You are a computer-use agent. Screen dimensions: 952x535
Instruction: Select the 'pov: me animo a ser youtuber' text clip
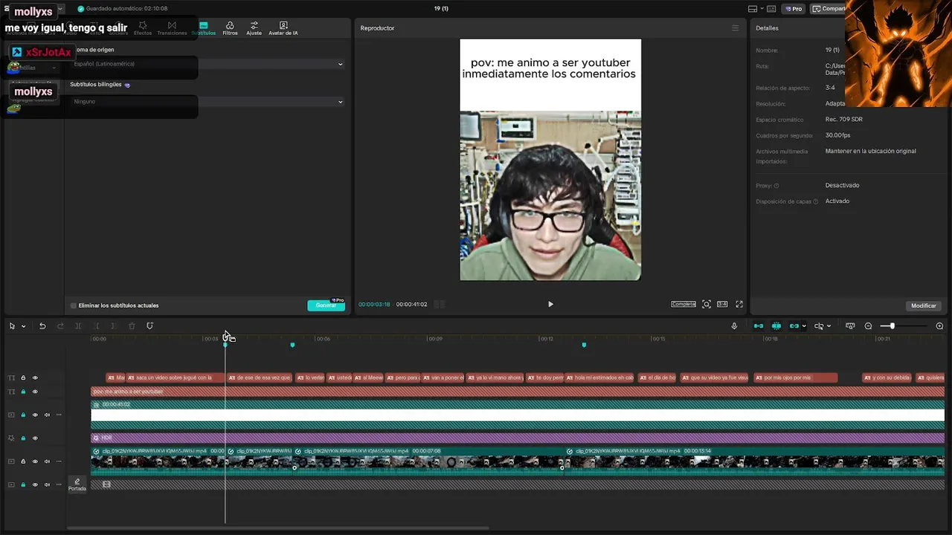[x=518, y=392]
